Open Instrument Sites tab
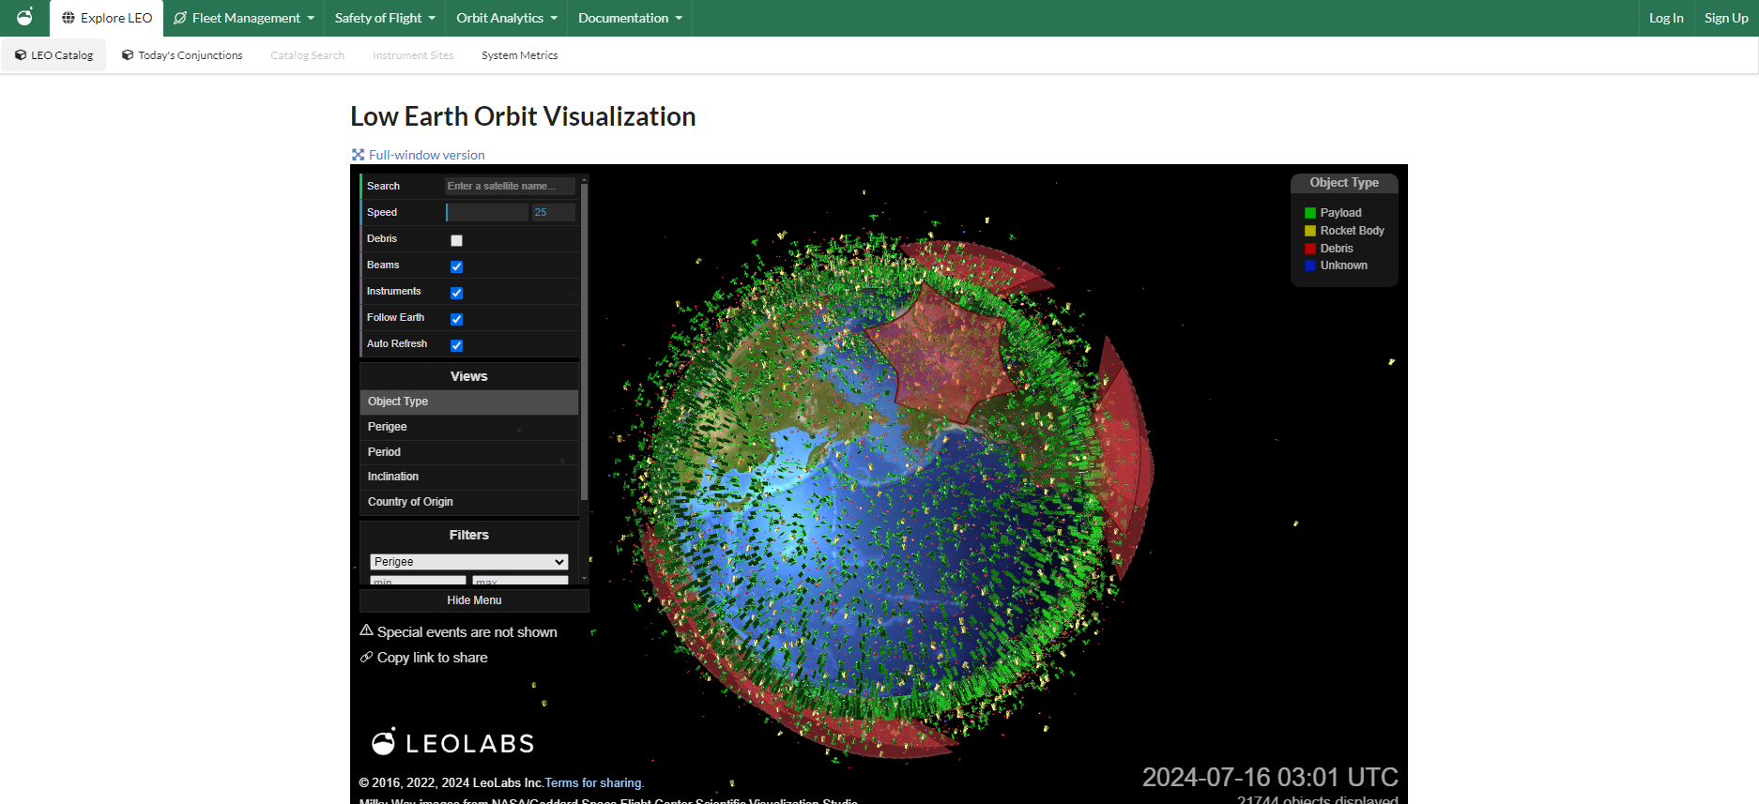Image resolution: width=1759 pixels, height=804 pixels. point(413,55)
